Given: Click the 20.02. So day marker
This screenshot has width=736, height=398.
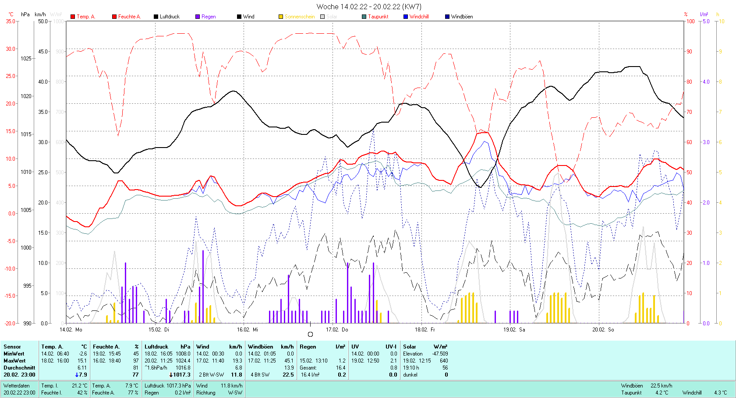Looking at the screenshot, I should click(603, 330).
